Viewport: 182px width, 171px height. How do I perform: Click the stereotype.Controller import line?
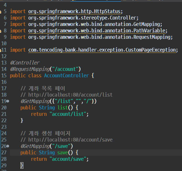74,18
